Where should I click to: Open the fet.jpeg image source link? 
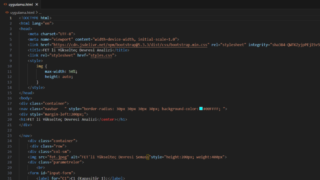58,157
